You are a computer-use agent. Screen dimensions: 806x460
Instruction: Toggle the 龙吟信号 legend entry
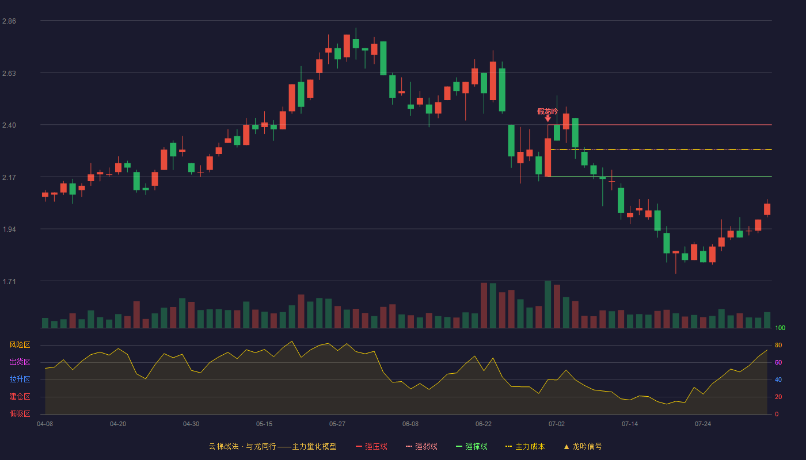(x=583, y=446)
